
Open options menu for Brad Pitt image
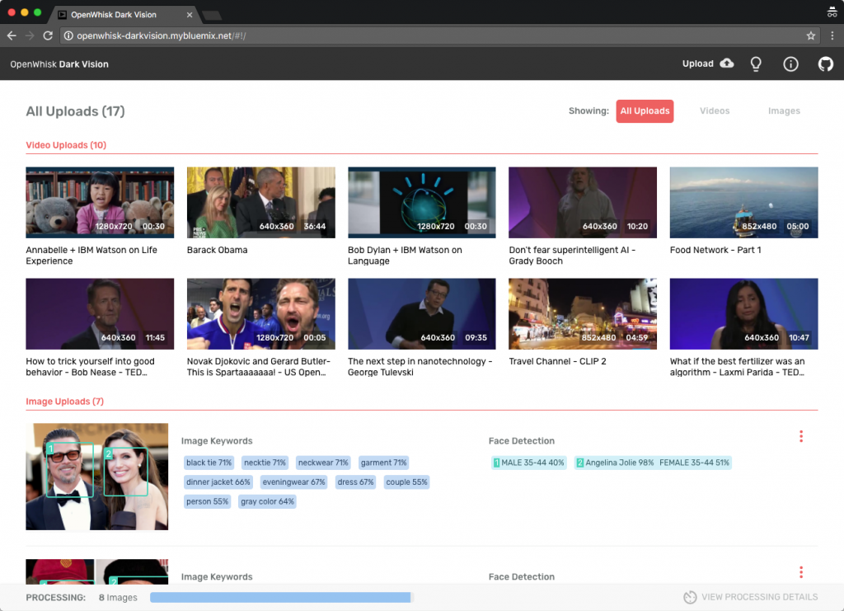click(801, 436)
